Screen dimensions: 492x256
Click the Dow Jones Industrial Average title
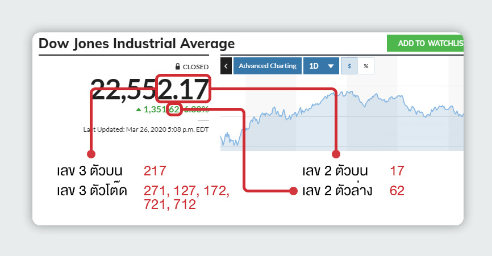click(x=136, y=43)
